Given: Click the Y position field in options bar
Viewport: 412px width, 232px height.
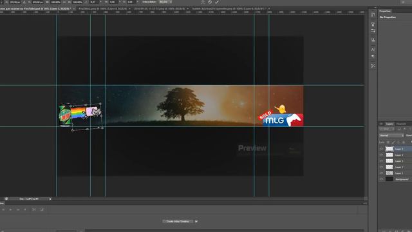Looking at the screenshot, I should click(37, 2).
